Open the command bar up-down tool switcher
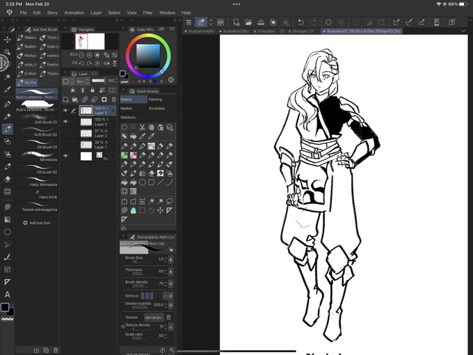The width and height of the screenshot is (473, 355). click(211, 22)
